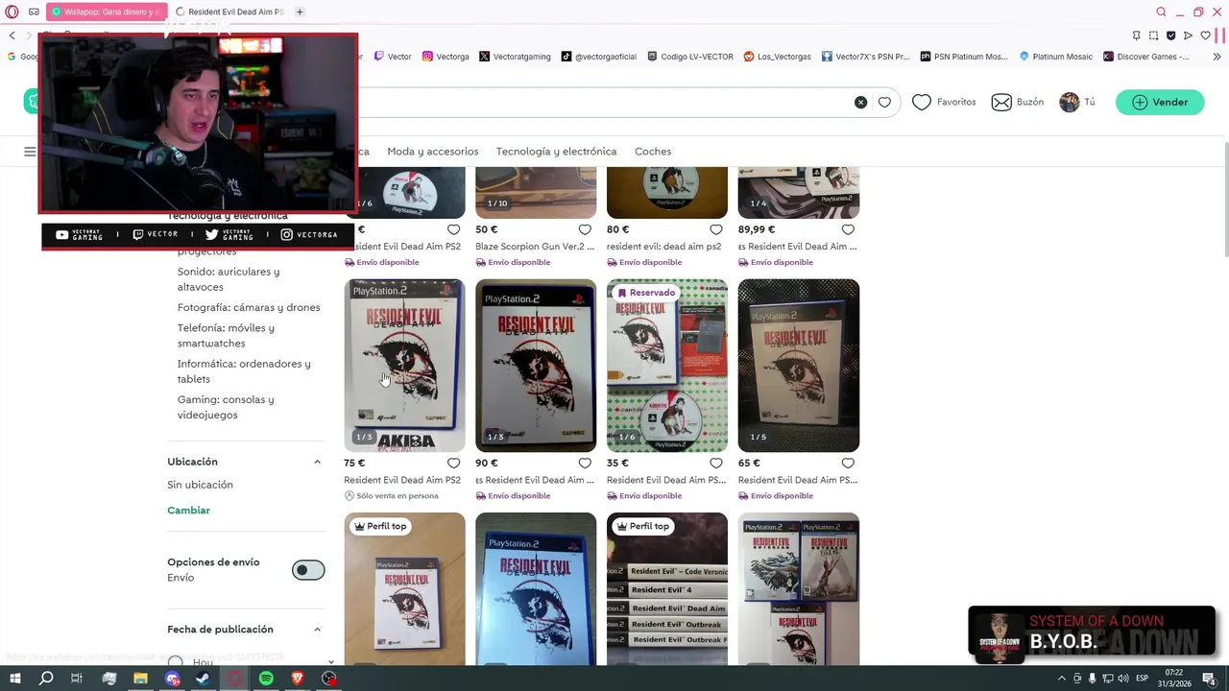Favorite the 65 € Resident Evil listing

[848, 464]
